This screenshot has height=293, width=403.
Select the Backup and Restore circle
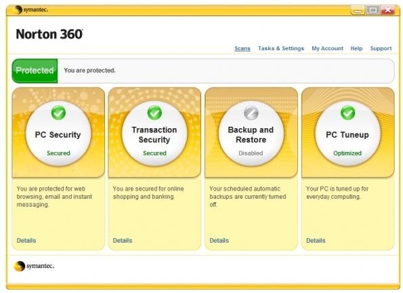(251, 134)
